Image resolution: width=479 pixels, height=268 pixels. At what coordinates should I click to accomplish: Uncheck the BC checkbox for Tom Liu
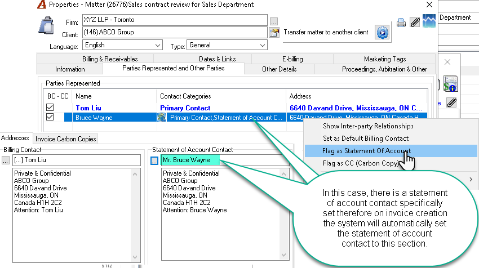pyautogui.click(x=50, y=108)
